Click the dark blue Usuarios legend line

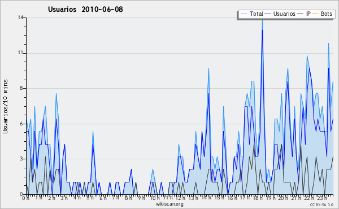click(268, 14)
